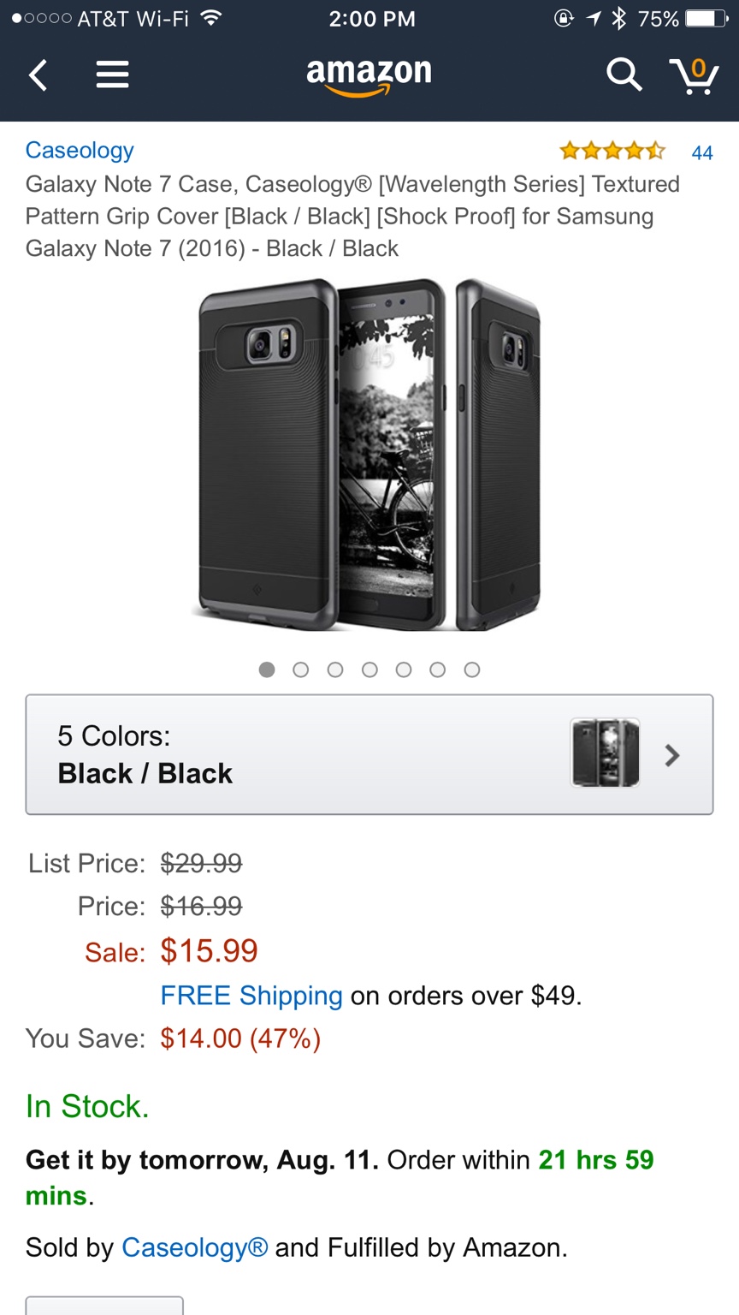Select the second image page dot
The width and height of the screenshot is (739, 1315).
301,669
